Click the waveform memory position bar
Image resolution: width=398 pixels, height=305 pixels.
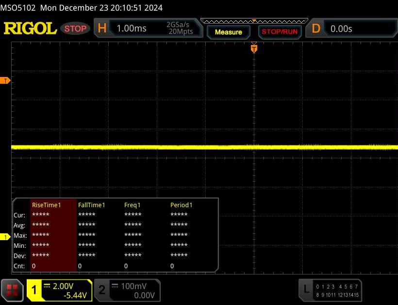254,21
